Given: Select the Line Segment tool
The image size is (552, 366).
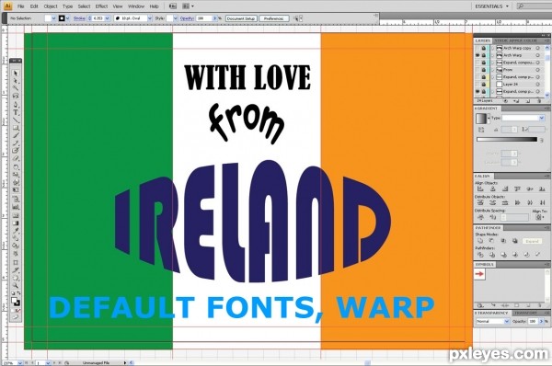Looking at the screenshot, I should pyautogui.click(x=15, y=120).
